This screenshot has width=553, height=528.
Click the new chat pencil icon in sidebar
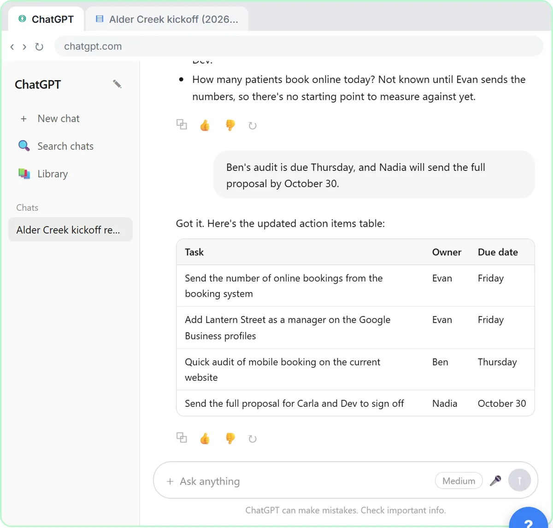pos(117,84)
